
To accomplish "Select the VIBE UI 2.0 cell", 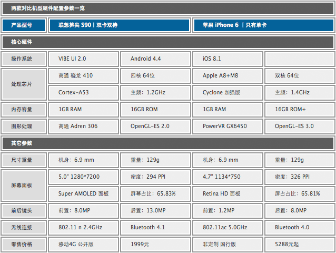I will coord(84,59).
